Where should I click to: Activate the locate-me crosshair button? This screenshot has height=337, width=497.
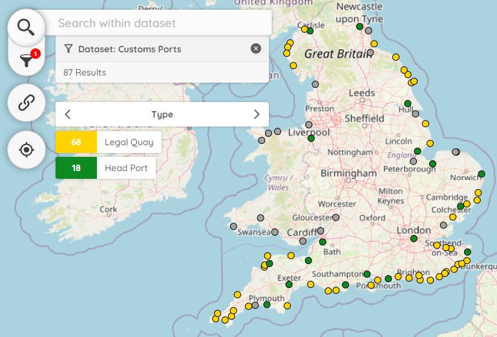coord(26,150)
